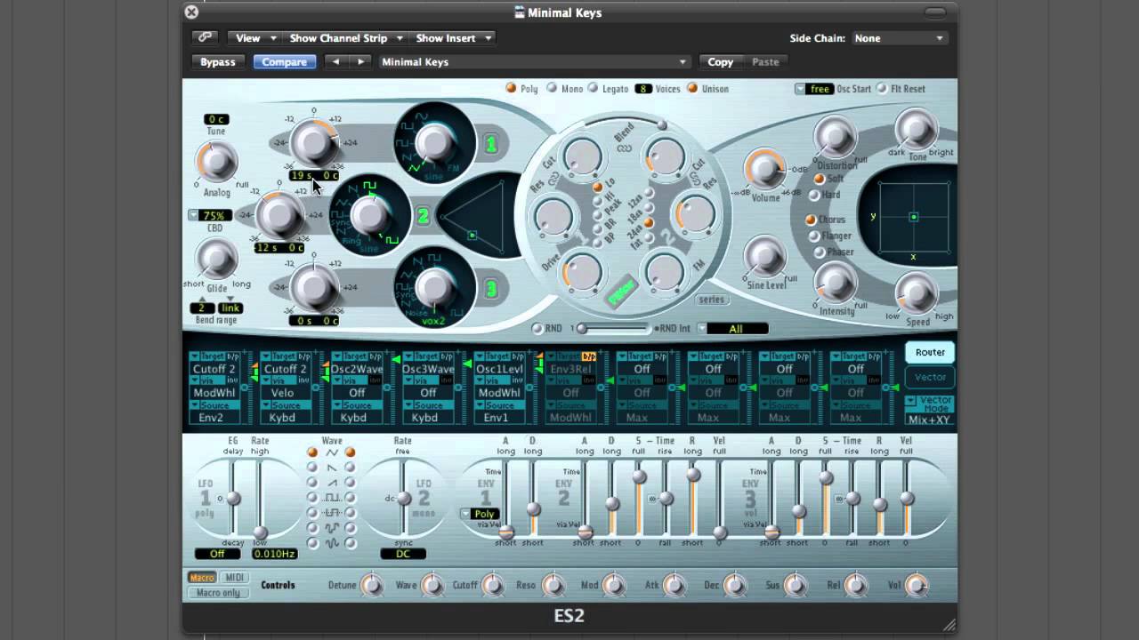The image size is (1139, 640).
Task: Switch to the Vector tab
Action: 930,377
